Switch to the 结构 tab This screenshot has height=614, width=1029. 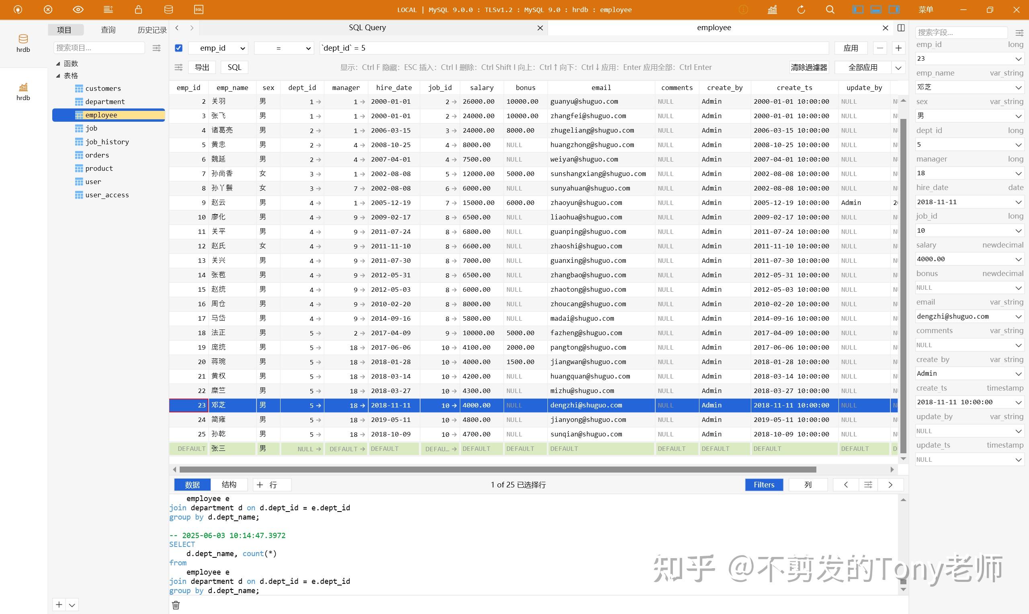pyautogui.click(x=229, y=484)
